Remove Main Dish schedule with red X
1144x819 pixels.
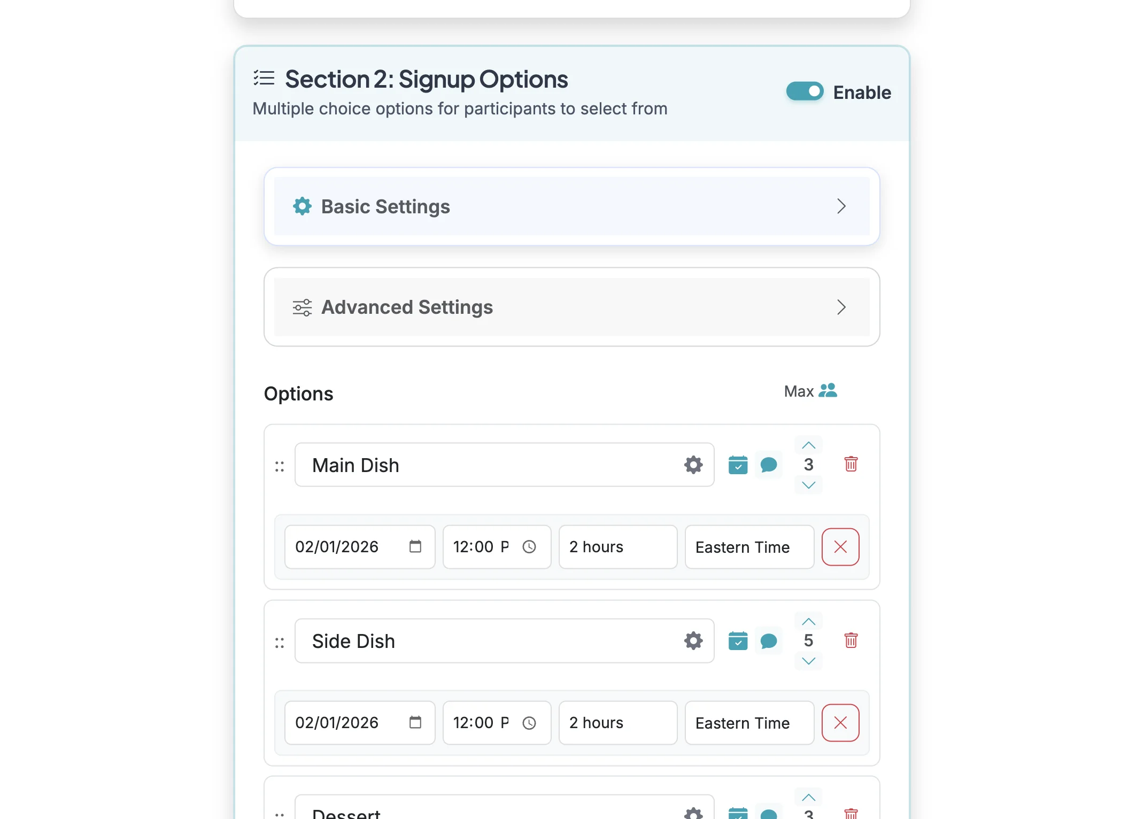[840, 547]
